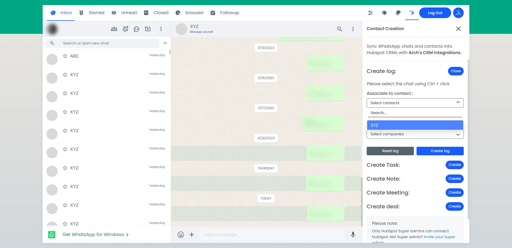Click the microphone voice message icon
This screenshot has height=248, width=512.
353,235
